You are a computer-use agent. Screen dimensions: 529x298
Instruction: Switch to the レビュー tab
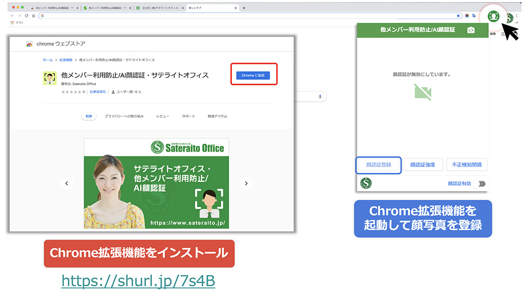click(x=162, y=116)
